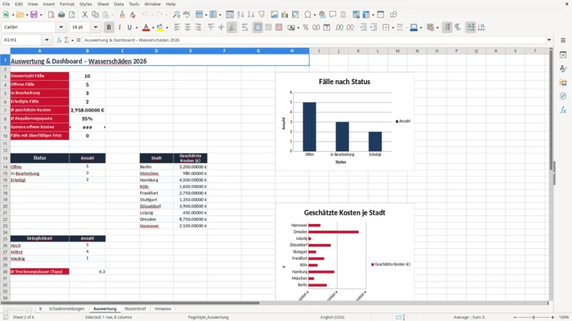Viewport: 572px width, 321px height.
Task: Open background color dropdown arrow
Action: pyautogui.click(x=167, y=27)
